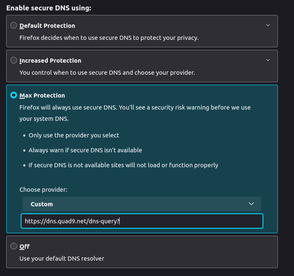The height and width of the screenshot is (276, 294).
Task: Click the "Max Protection" label text
Action: pyautogui.click(x=42, y=95)
